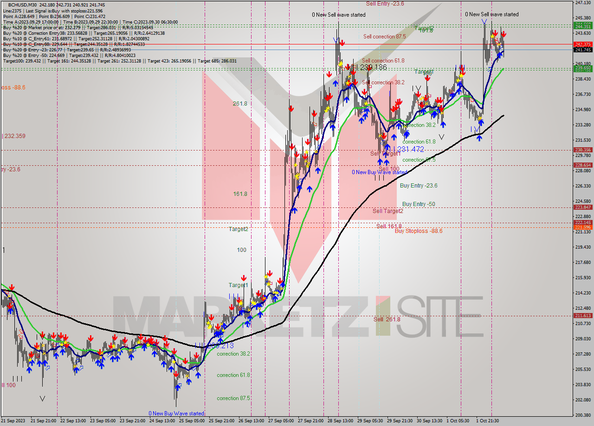Click the '25 Sep 05:00' time axis label
Screen dimensions: 594x426
[191, 421]
